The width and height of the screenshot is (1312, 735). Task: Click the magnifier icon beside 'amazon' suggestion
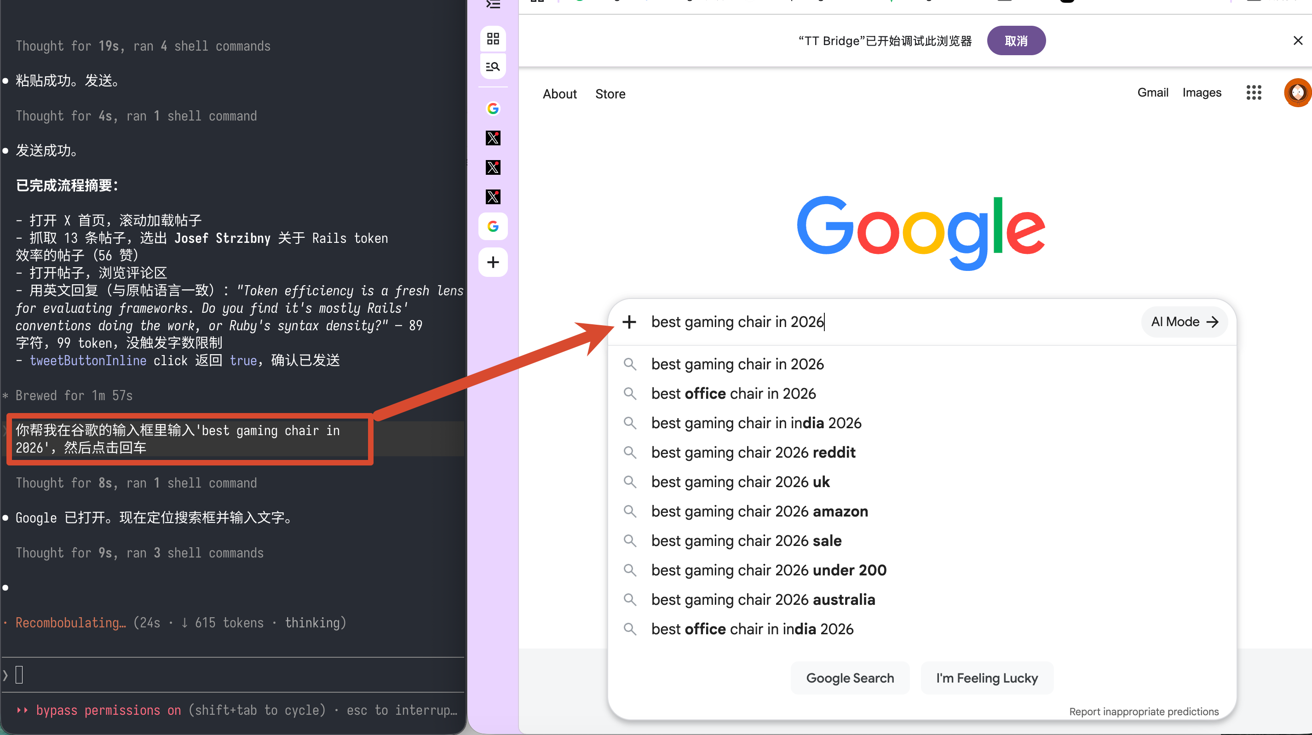630,511
